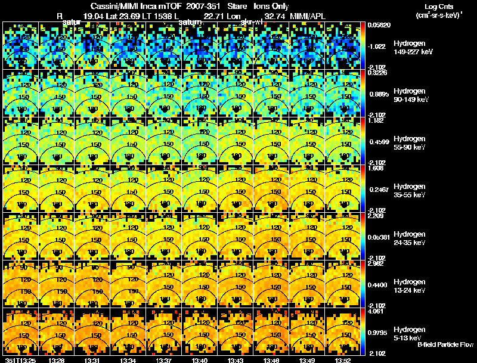477x363 pixels.
Task: Click the 1.182 colorbar maximum value
Action: point(375,120)
